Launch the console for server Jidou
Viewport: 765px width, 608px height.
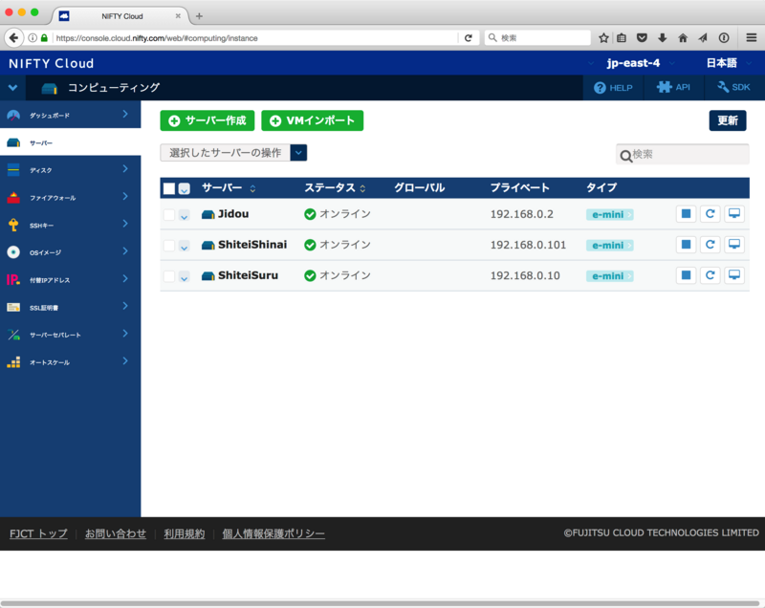pos(734,213)
